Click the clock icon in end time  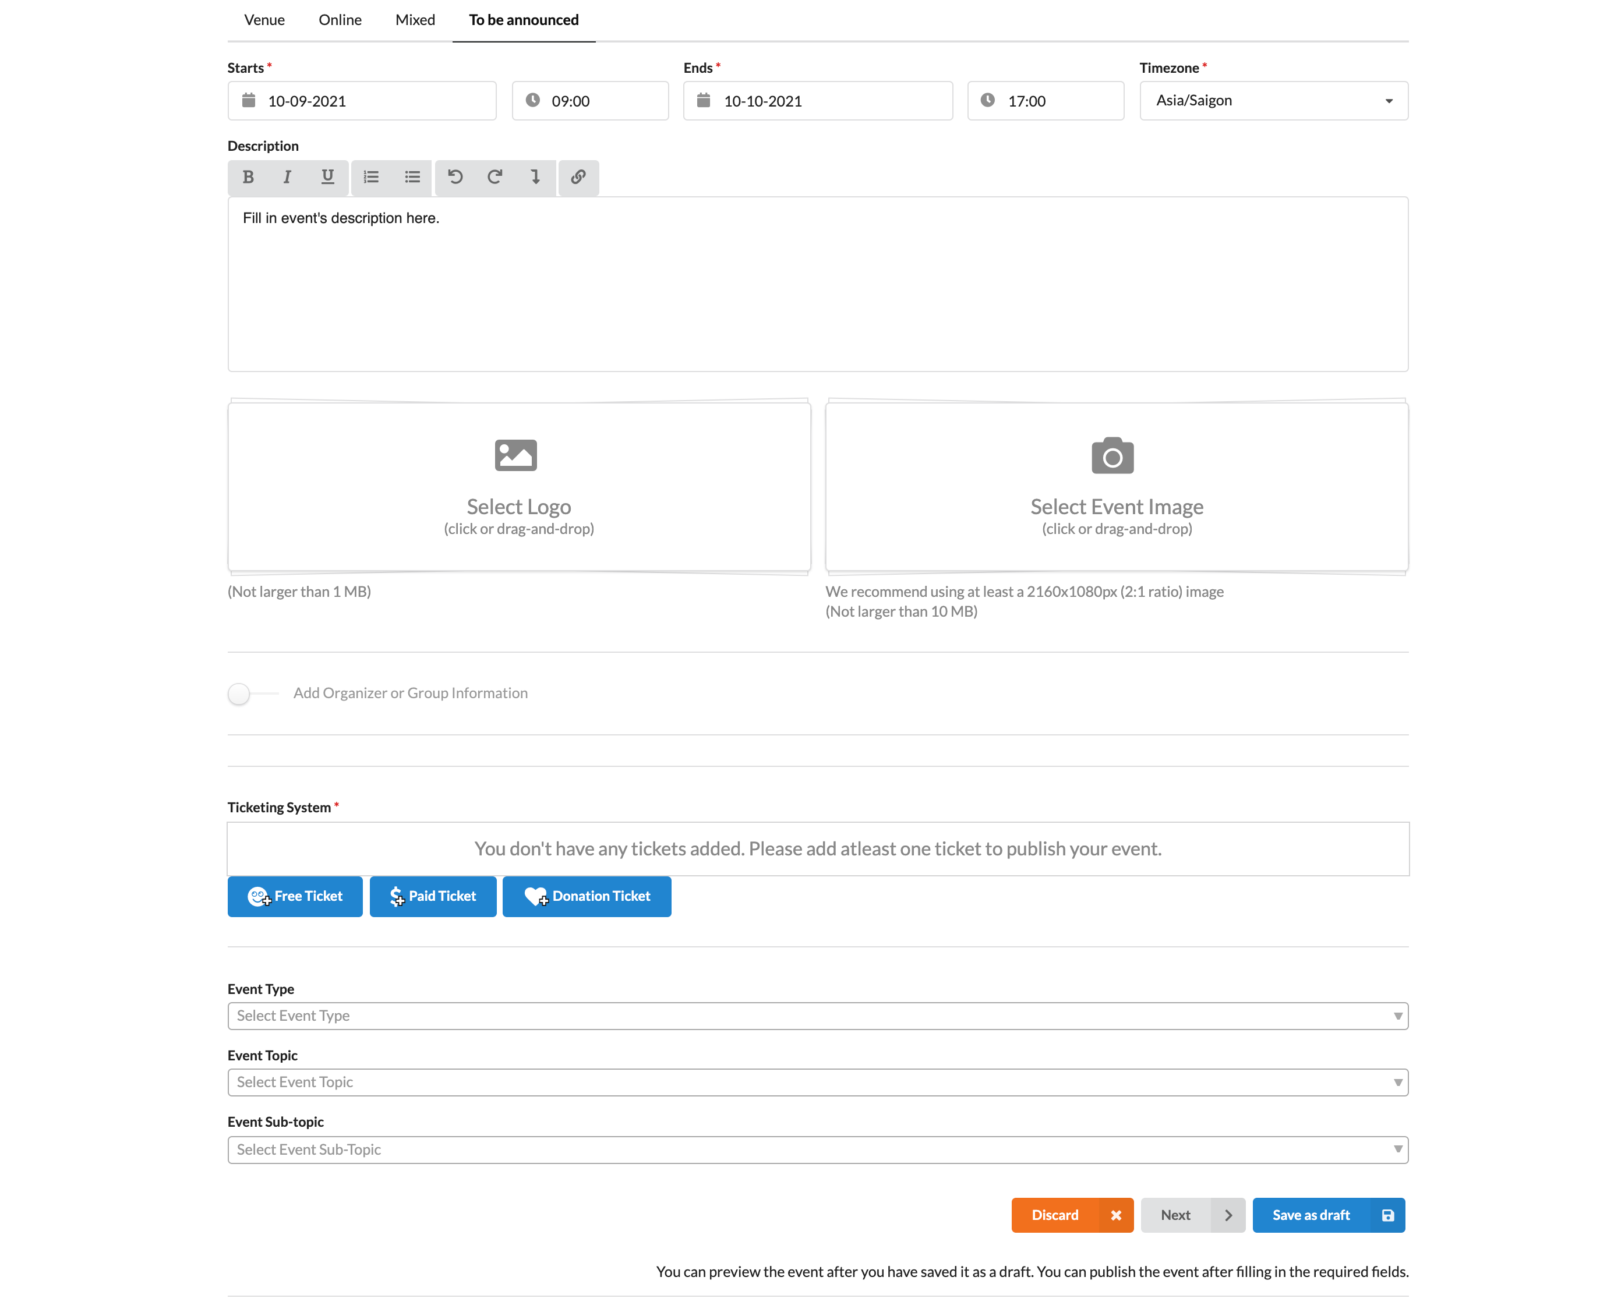click(987, 100)
